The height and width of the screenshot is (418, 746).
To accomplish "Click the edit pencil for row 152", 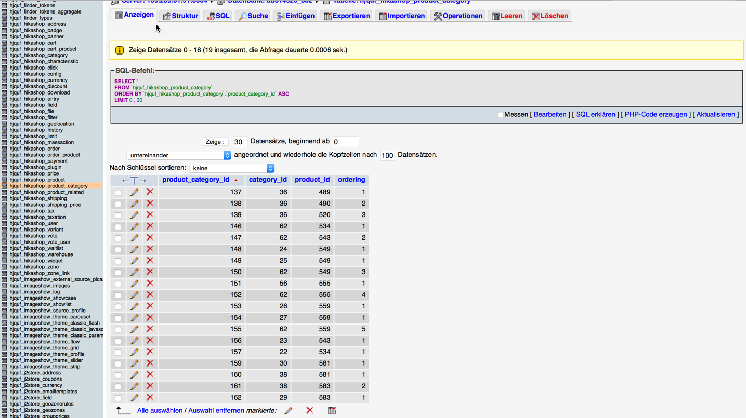I will [134, 295].
